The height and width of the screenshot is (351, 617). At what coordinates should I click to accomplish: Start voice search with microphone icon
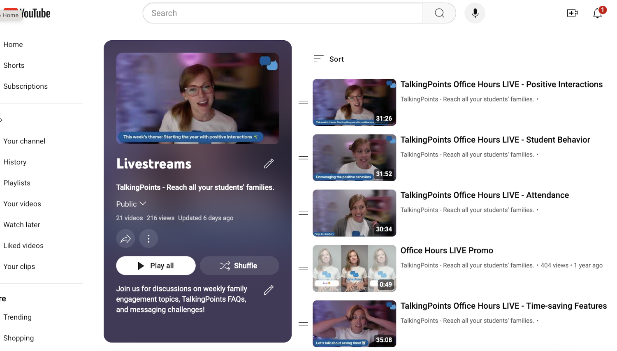[475, 13]
